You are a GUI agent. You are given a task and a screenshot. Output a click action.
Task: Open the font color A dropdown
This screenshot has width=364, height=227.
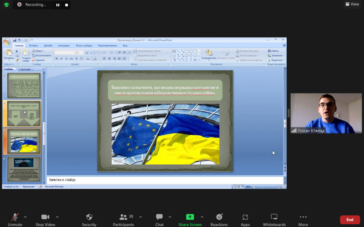pos(96,59)
